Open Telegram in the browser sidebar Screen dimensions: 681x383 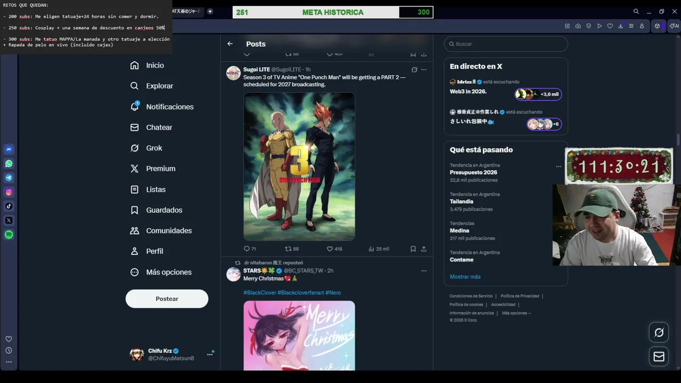click(9, 178)
